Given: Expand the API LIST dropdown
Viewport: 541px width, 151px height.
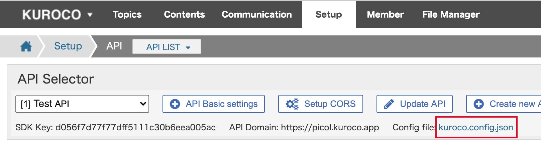Looking at the screenshot, I should [167, 46].
